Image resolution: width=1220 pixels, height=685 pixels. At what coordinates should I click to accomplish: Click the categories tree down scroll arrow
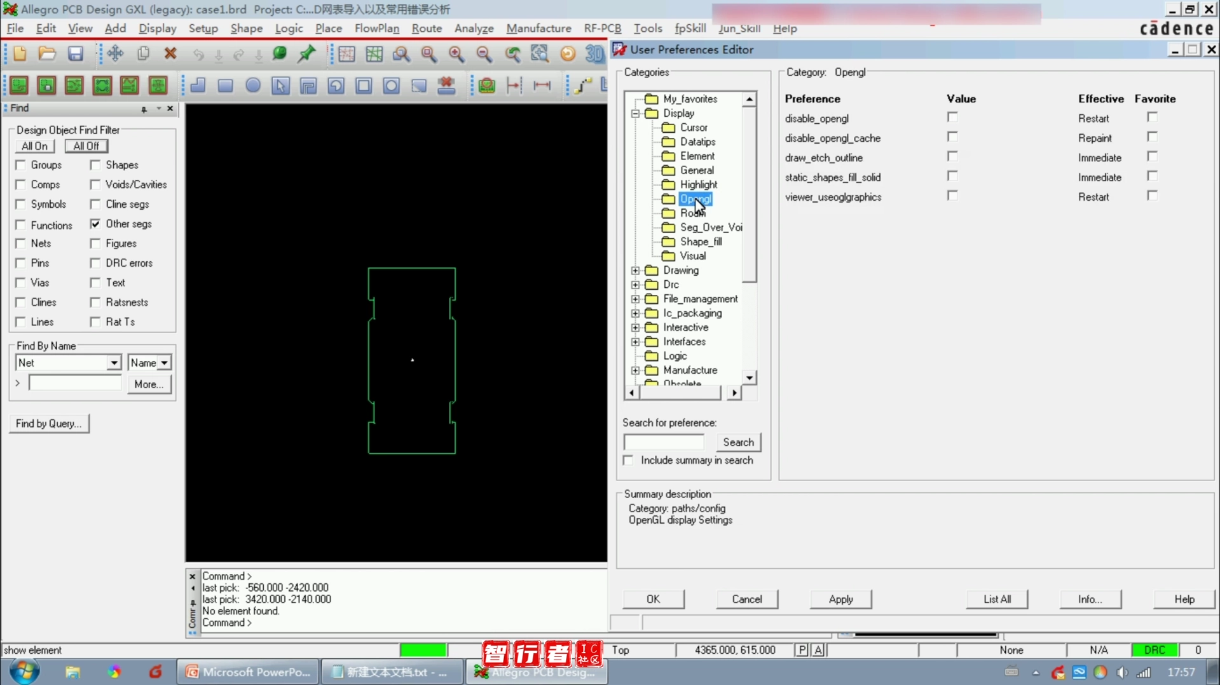click(x=750, y=378)
